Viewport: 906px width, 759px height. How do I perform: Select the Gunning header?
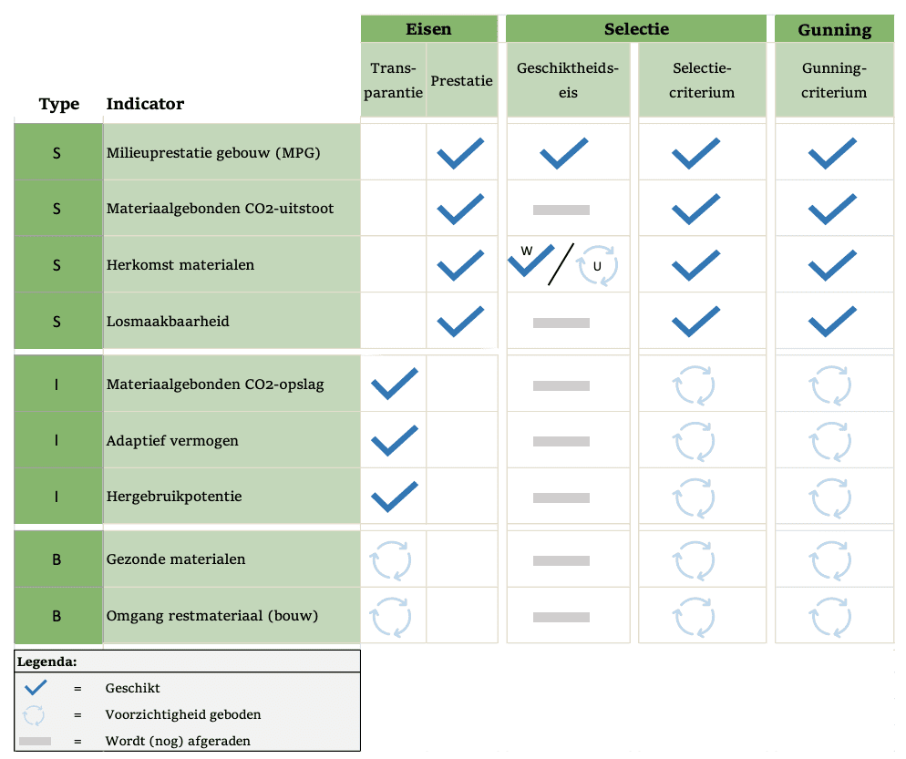click(x=834, y=29)
